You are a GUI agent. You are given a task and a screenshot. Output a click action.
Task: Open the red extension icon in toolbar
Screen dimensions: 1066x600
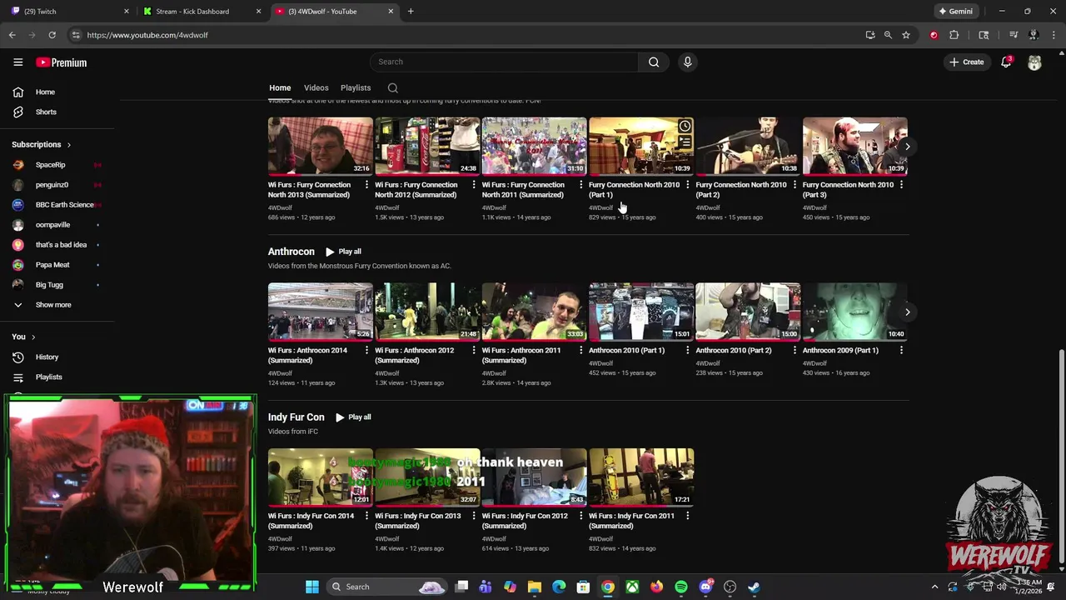click(934, 35)
